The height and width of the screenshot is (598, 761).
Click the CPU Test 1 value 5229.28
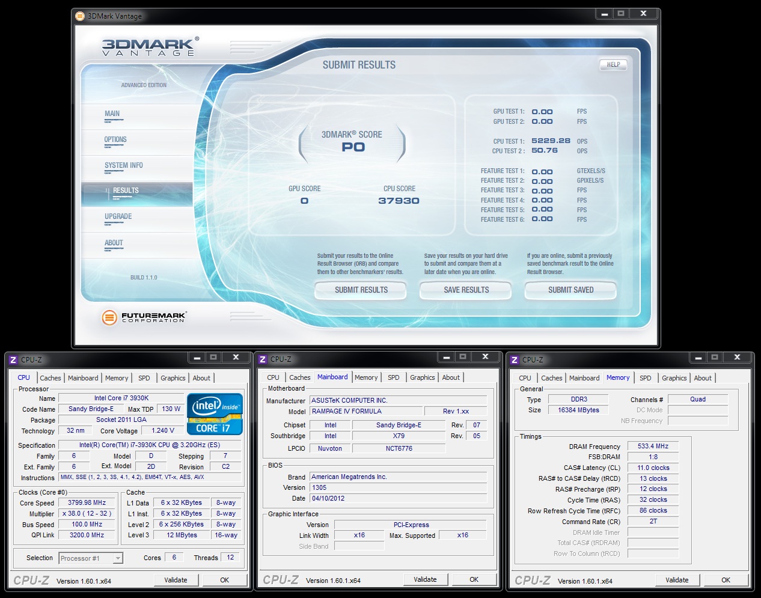click(x=551, y=141)
